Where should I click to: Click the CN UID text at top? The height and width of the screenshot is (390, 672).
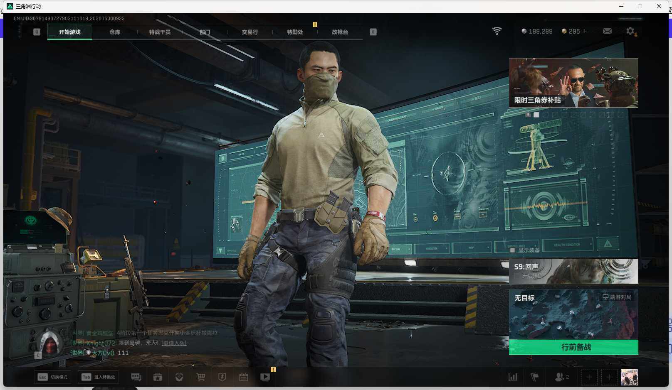click(x=69, y=18)
